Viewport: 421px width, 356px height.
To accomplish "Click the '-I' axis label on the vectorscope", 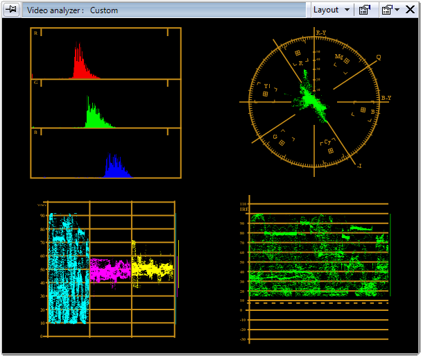I will (359, 166).
